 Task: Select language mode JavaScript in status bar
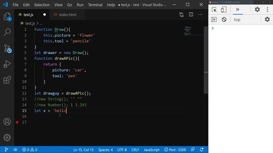(x=151, y=150)
